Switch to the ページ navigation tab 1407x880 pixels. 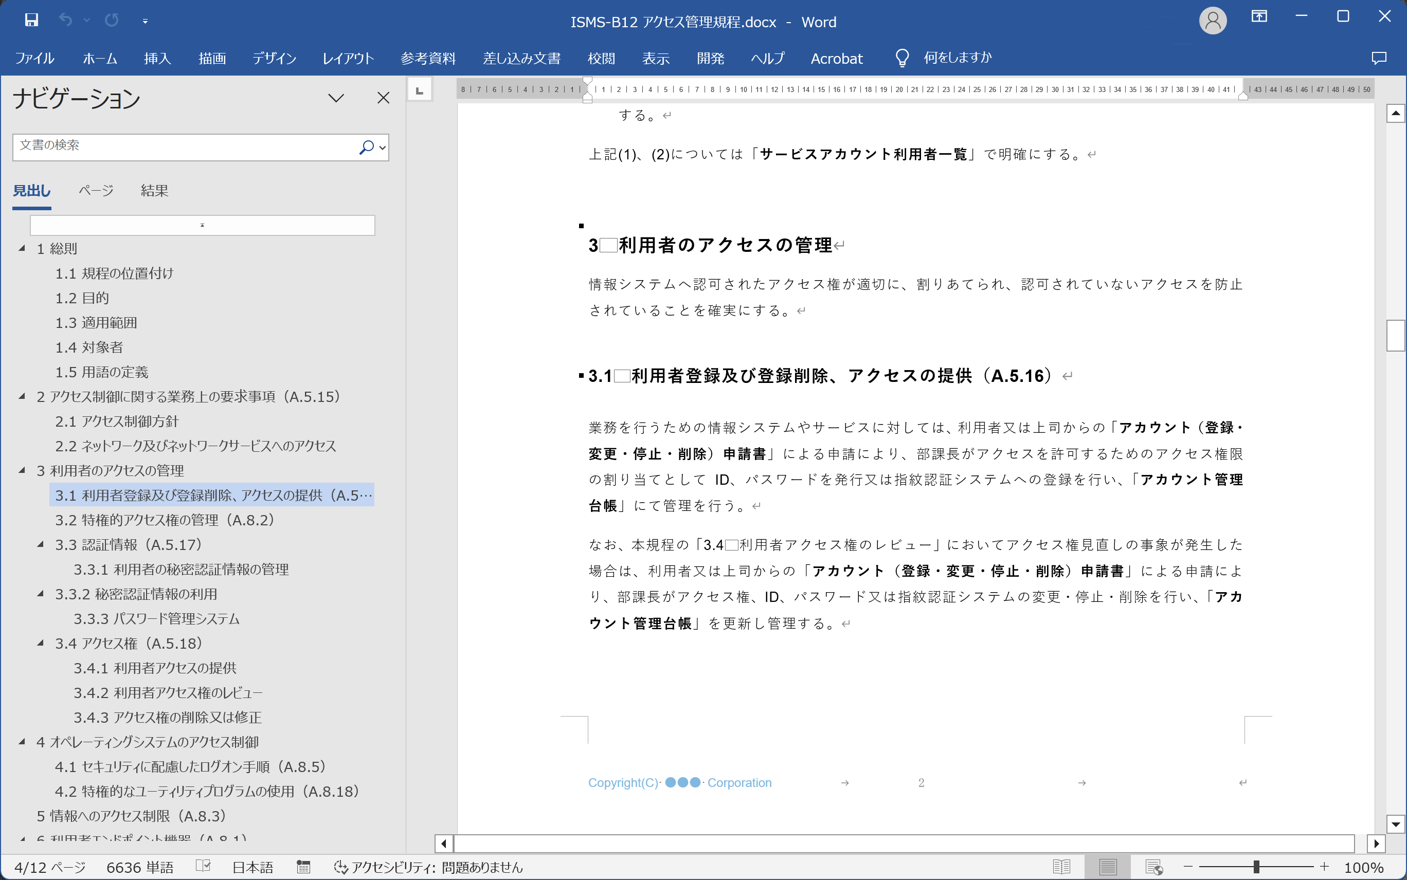[96, 191]
